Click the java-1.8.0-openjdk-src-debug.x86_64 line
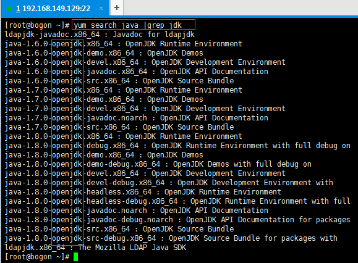Screen dimensions: 358x263 coord(171,238)
